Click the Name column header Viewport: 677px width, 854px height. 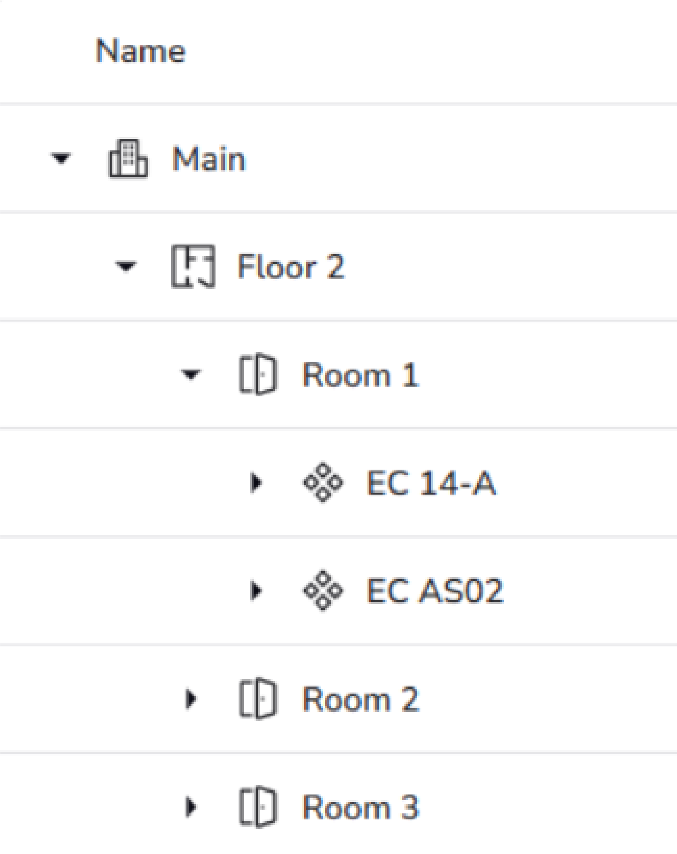coord(140,50)
